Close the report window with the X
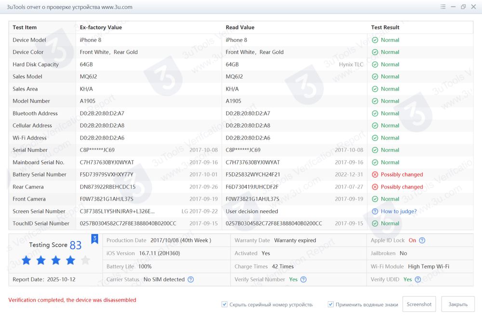The height and width of the screenshot is (319, 482). pos(473,7)
